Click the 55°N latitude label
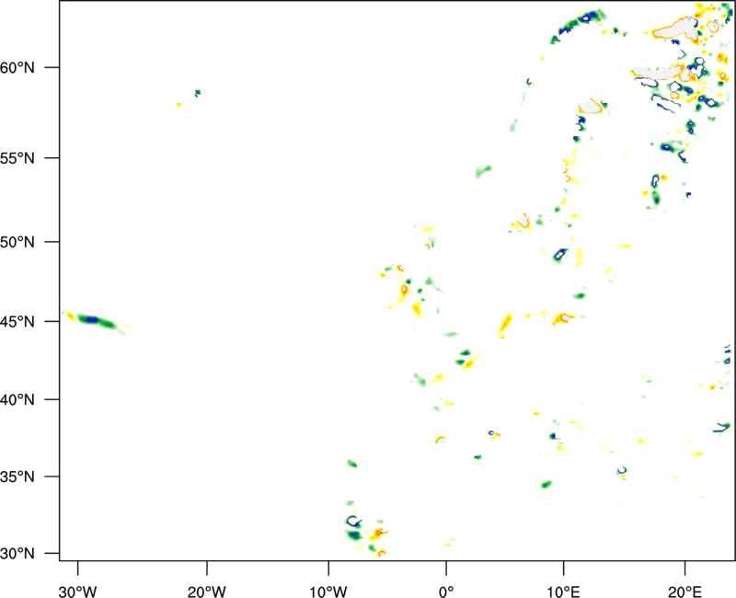 [x=17, y=158]
